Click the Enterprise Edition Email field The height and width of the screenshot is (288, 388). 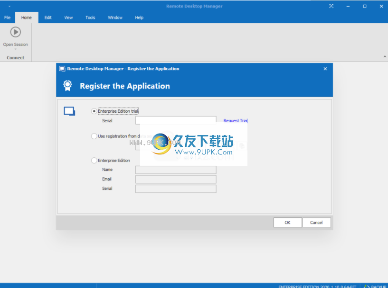176,179
